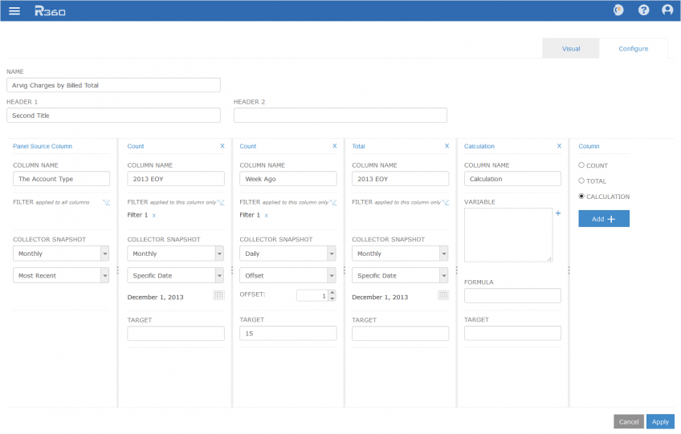This screenshot has height=434, width=681.
Task: Delete Filter 1 from 2013 EOY Count column
Action: pos(153,215)
